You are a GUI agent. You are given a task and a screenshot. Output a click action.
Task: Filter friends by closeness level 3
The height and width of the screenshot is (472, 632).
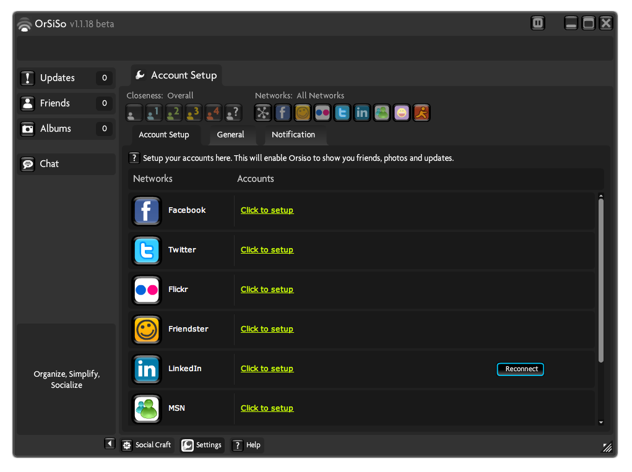click(193, 113)
